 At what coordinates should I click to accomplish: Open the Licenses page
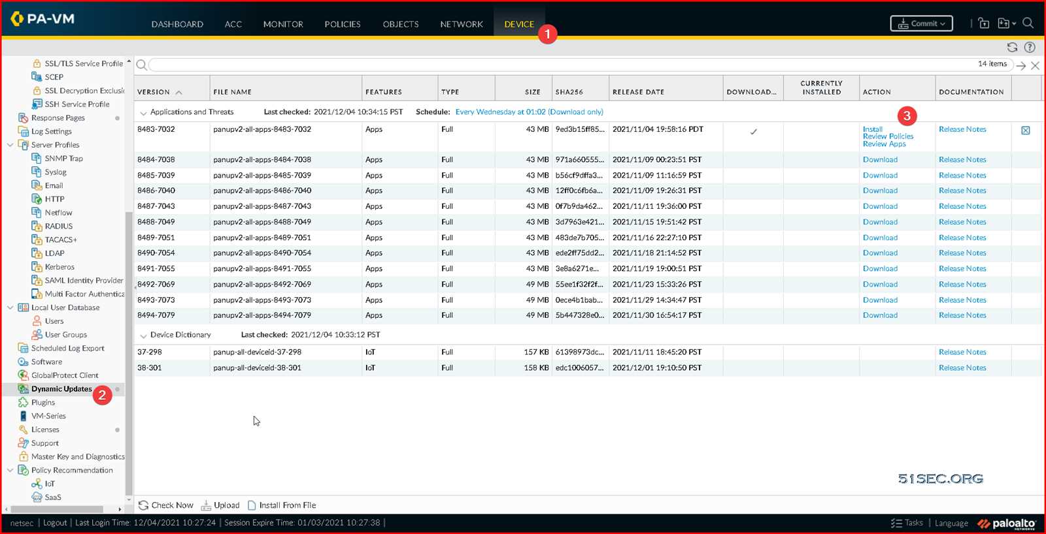[45, 430]
